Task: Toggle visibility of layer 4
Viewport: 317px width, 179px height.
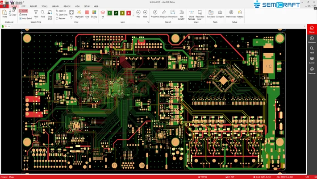Action: 129,13
